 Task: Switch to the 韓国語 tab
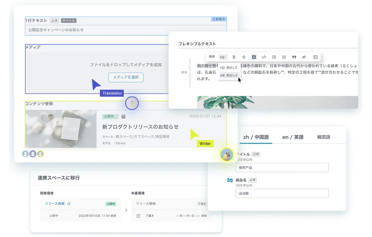point(324,137)
